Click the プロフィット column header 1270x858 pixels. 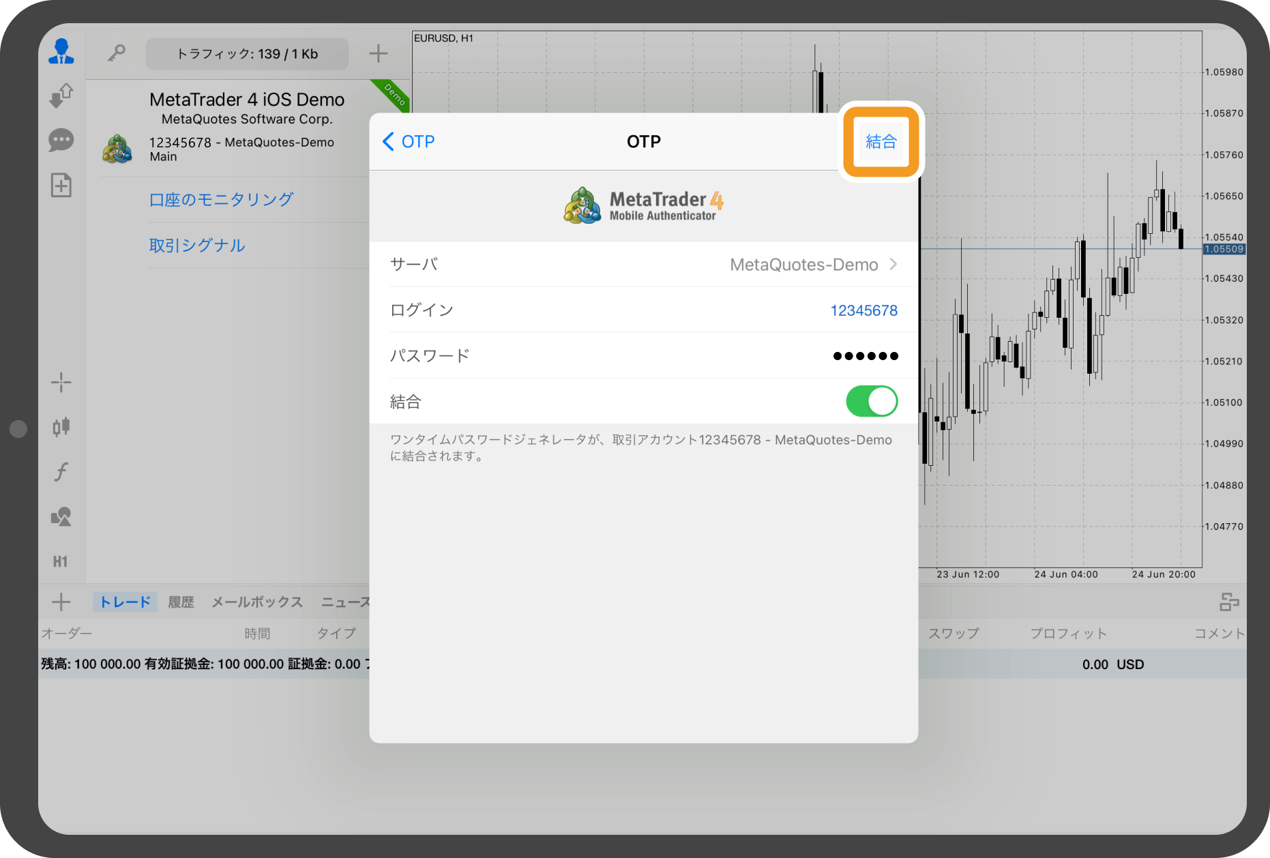1069,633
